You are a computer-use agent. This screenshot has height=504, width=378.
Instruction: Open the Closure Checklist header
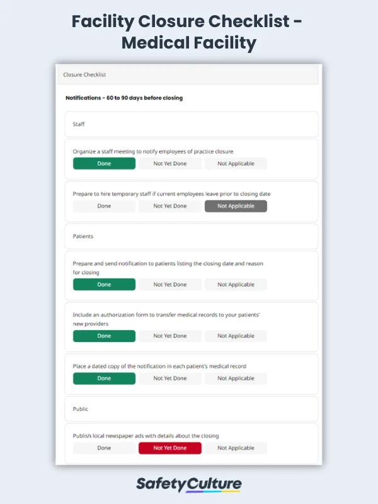tap(189, 74)
